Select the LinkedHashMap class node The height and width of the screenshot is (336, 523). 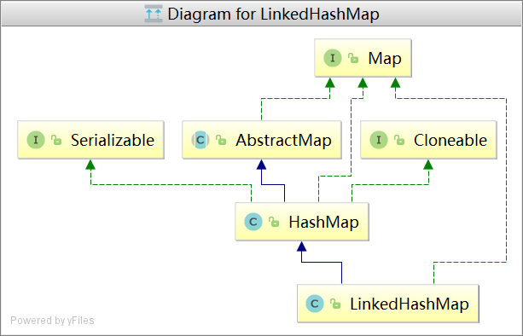(x=388, y=304)
